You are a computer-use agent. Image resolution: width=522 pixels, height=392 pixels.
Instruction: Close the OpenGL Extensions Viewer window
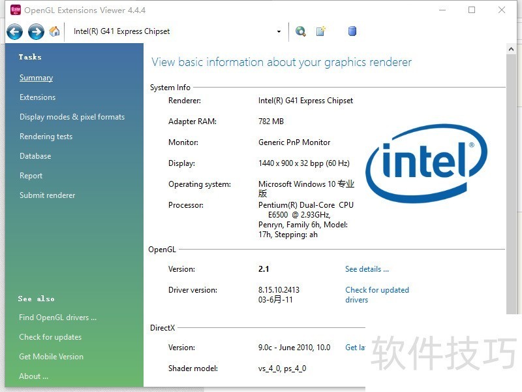(x=502, y=10)
